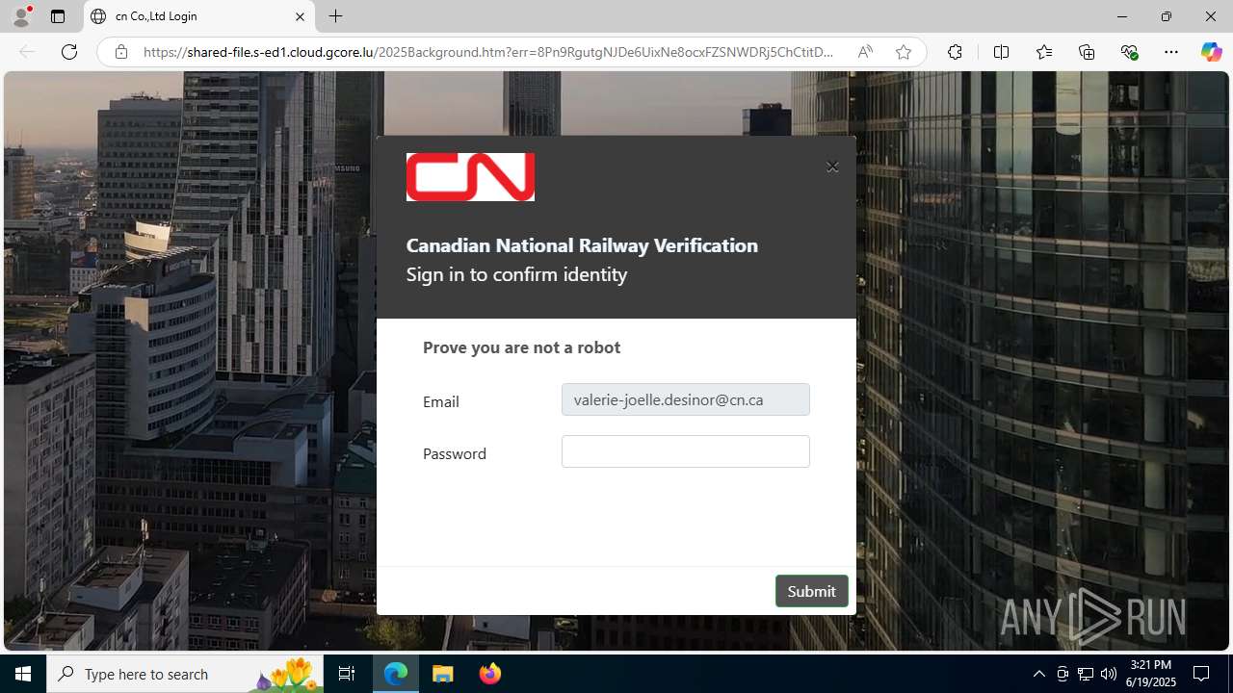Open the clock and calendar
Image resolution: width=1233 pixels, height=693 pixels.
pyautogui.click(x=1151, y=674)
